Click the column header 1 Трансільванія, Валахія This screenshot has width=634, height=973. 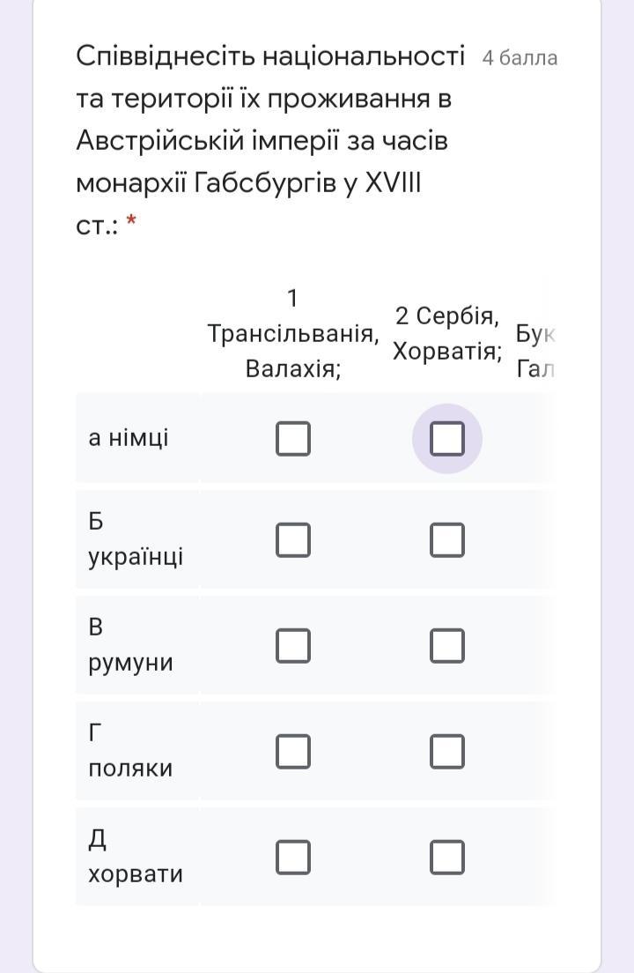pos(293,333)
